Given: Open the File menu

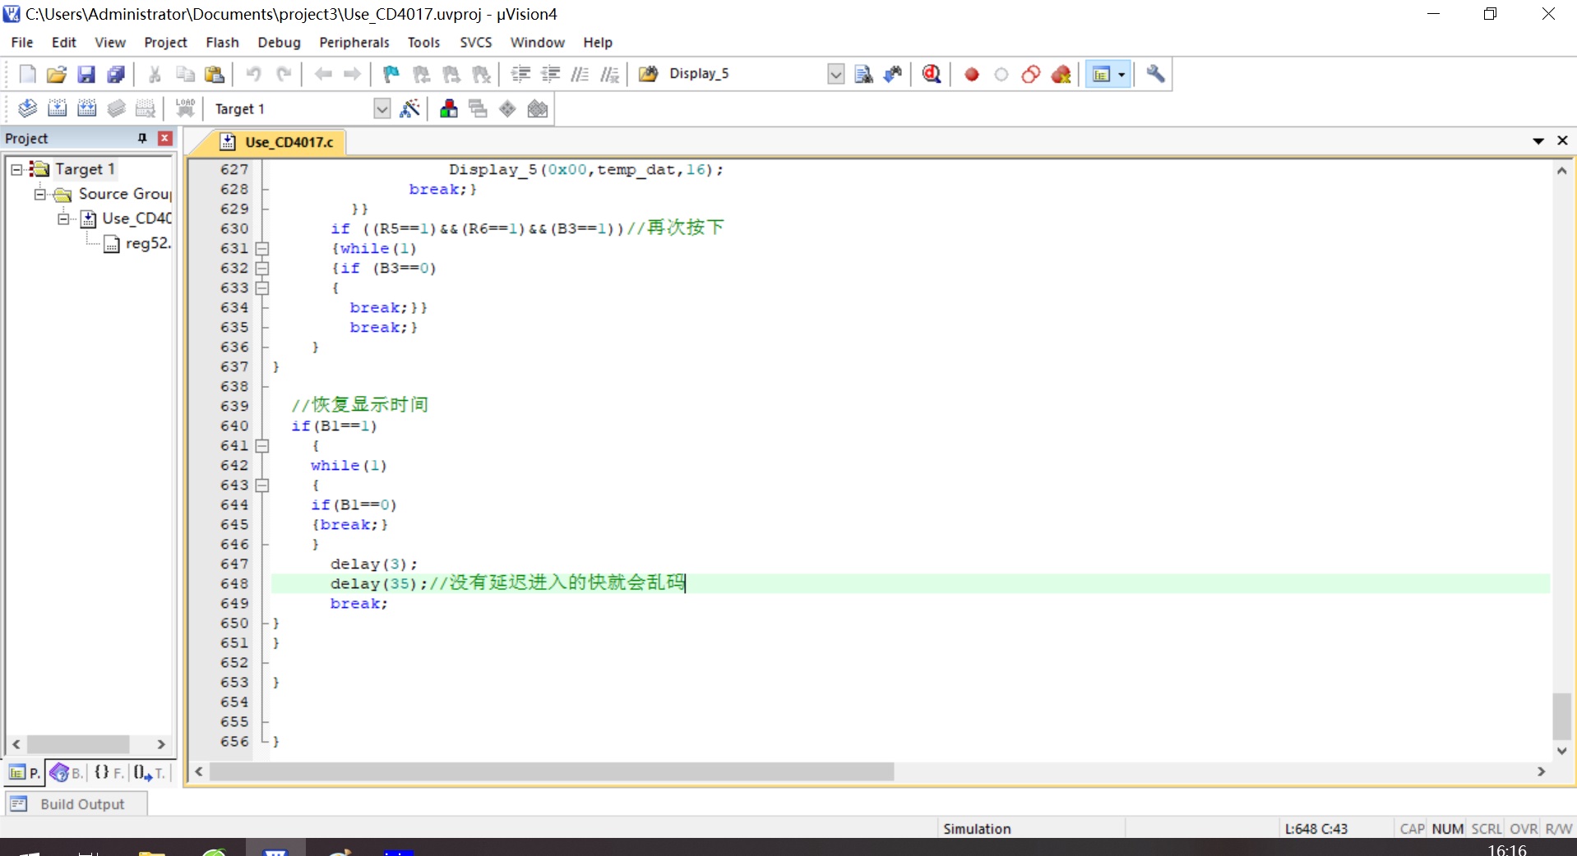Looking at the screenshot, I should [x=22, y=42].
